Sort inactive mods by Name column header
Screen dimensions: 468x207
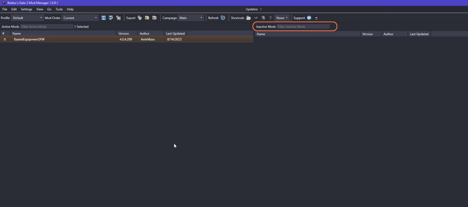[x=308, y=34]
